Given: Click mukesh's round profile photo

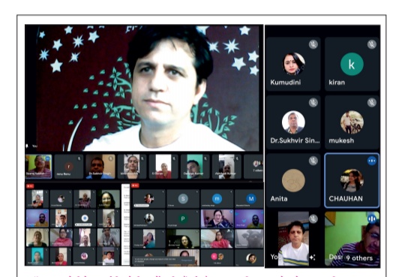Looking at the screenshot, I should (x=352, y=122).
